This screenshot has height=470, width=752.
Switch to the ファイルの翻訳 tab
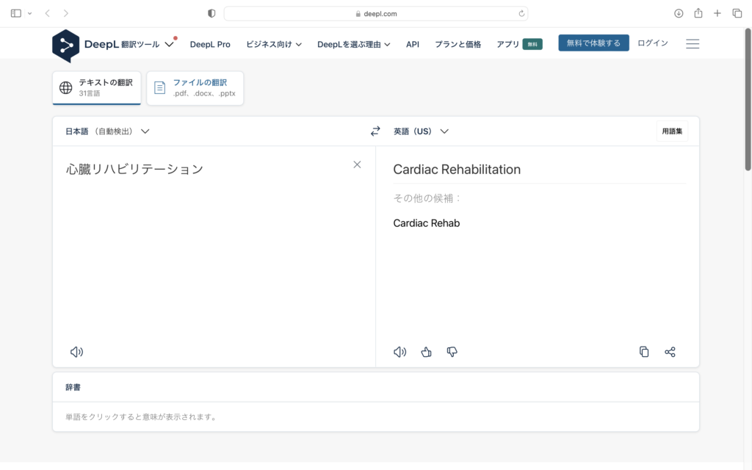tap(195, 88)
